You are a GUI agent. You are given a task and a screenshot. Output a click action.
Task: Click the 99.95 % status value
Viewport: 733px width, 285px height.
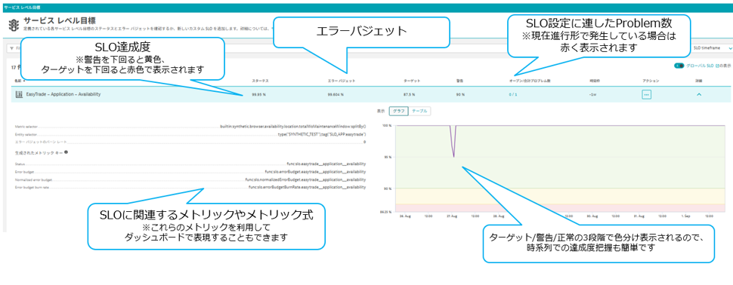(x=258, y=94)
